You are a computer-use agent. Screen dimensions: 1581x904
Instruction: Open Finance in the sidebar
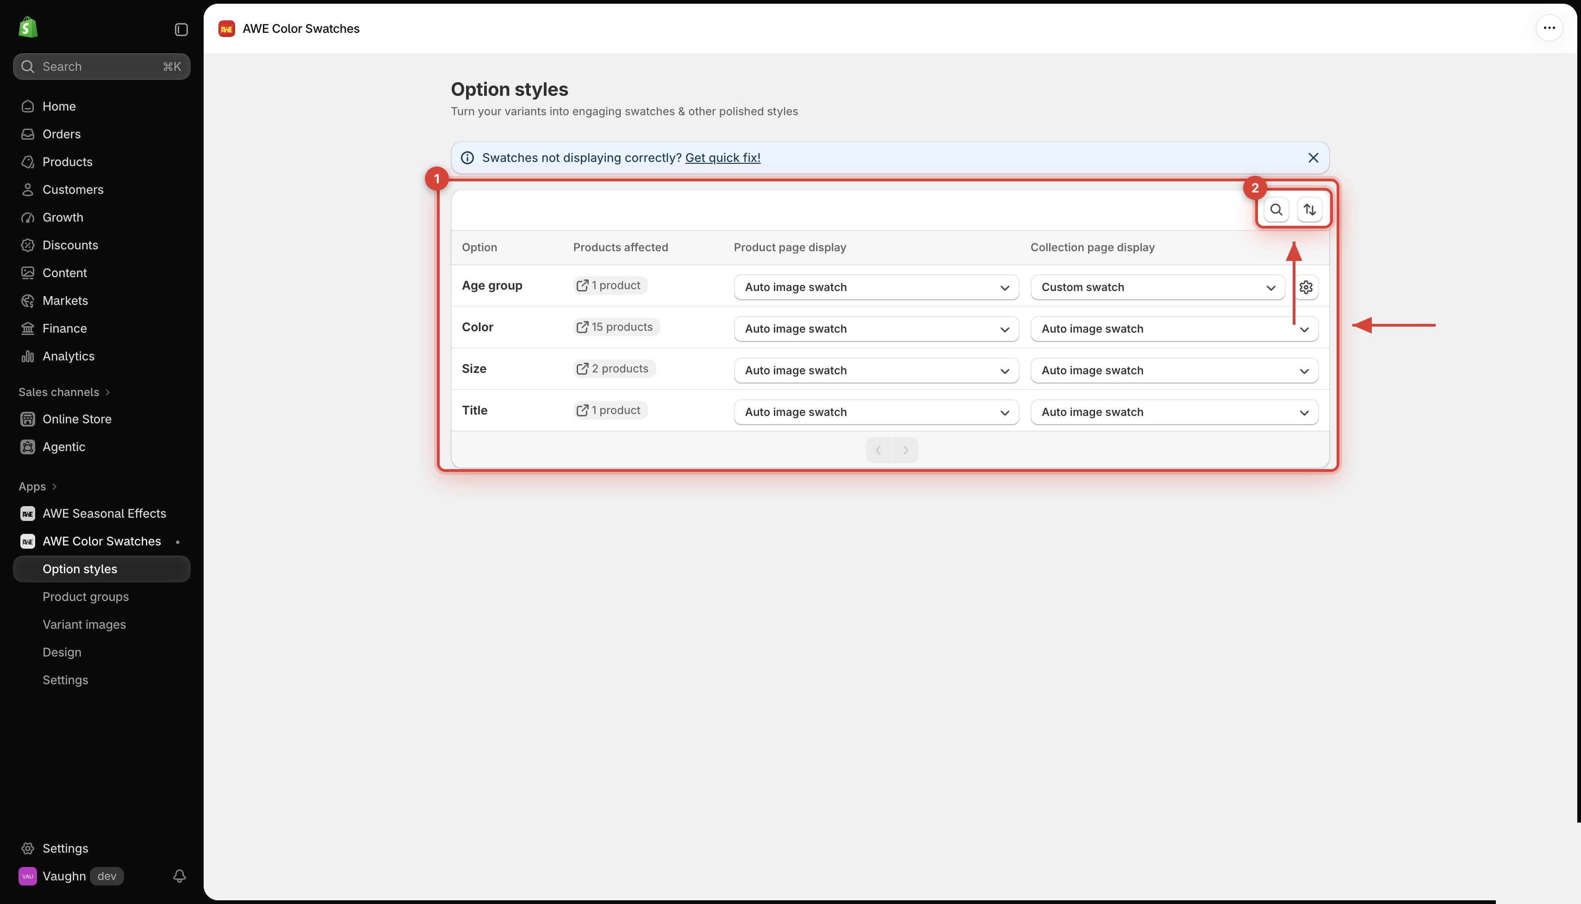pyautogui.click(x=101, y=328)
